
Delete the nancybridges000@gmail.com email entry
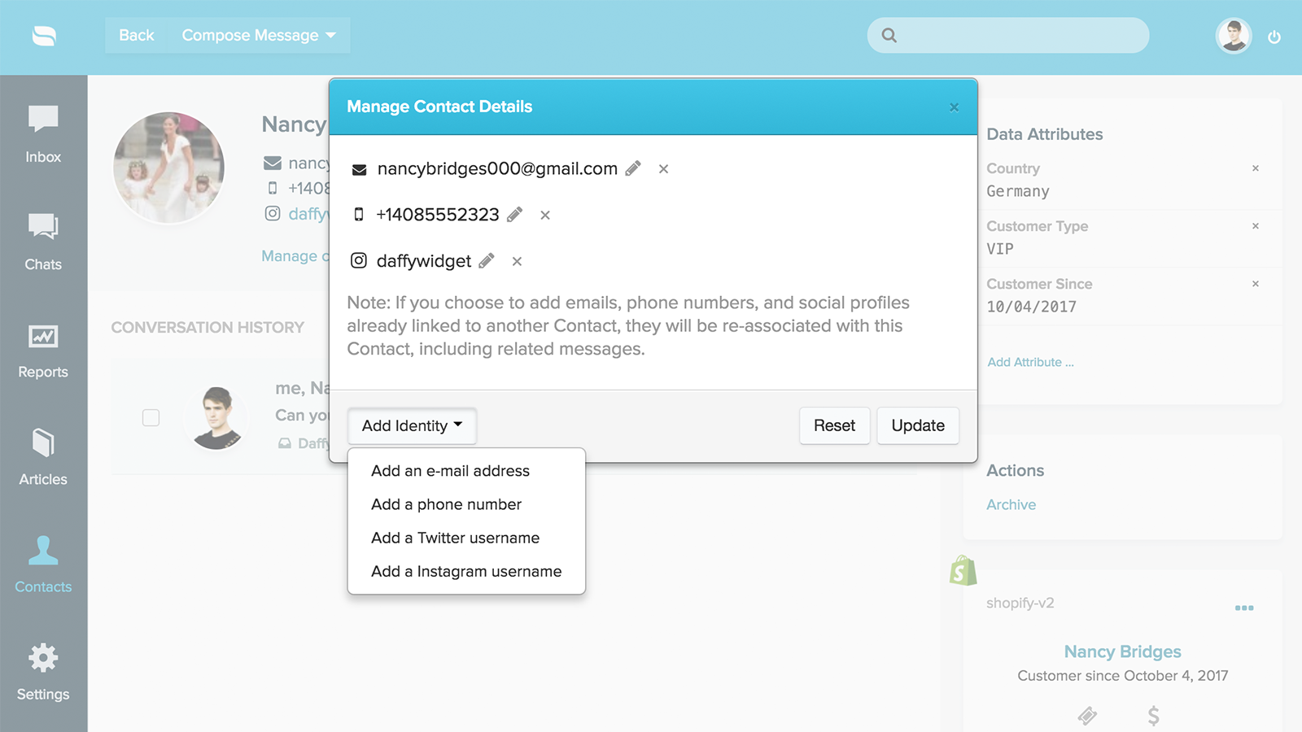tap(664, 169)
